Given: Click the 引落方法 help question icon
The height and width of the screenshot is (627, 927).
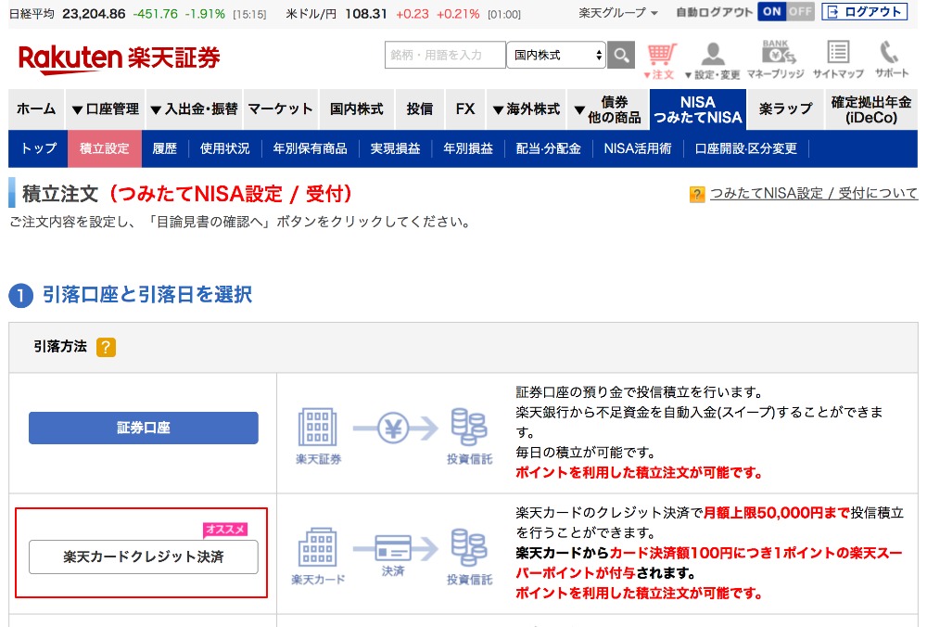Looking at the screenshot, I should tap(106, 347).
